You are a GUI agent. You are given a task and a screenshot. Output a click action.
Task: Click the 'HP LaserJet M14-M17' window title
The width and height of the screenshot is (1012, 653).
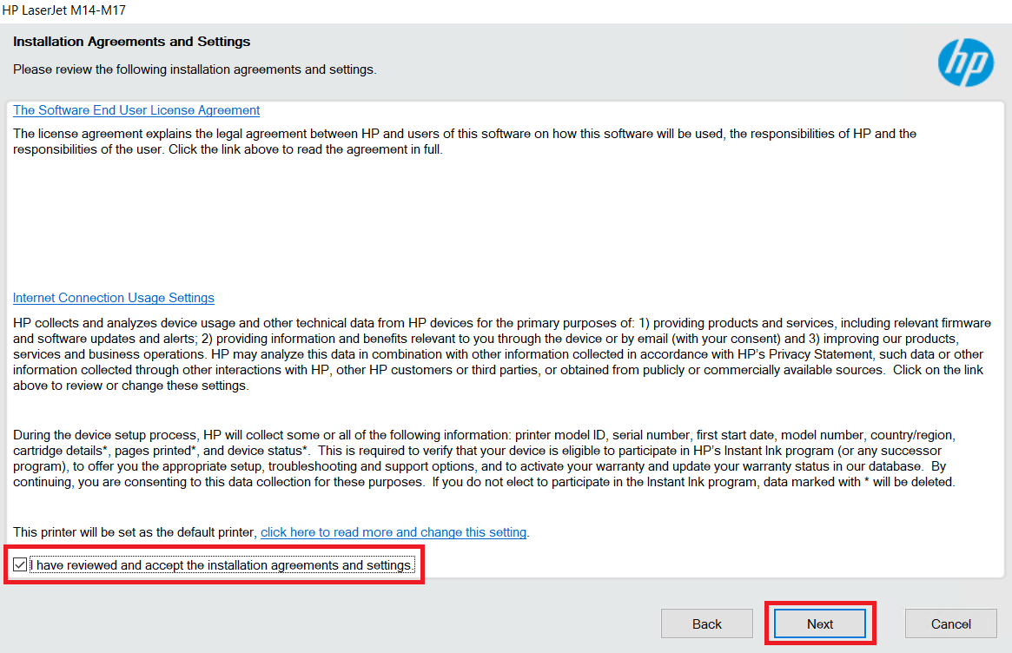tap(64, 10)
